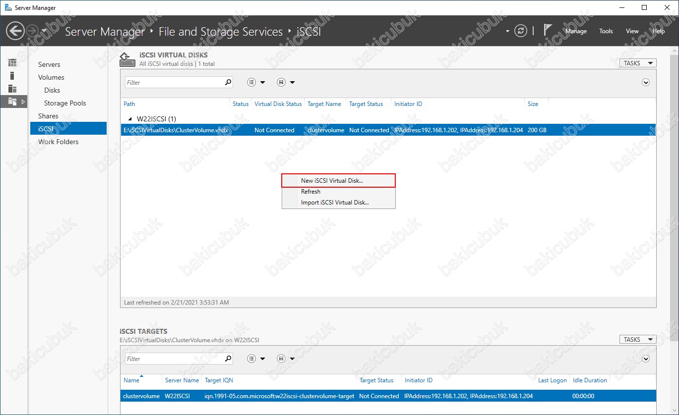Open the header dropdown arrow before refresh
This screenshot has width=679, height=415.
click(x=507, y=31)
